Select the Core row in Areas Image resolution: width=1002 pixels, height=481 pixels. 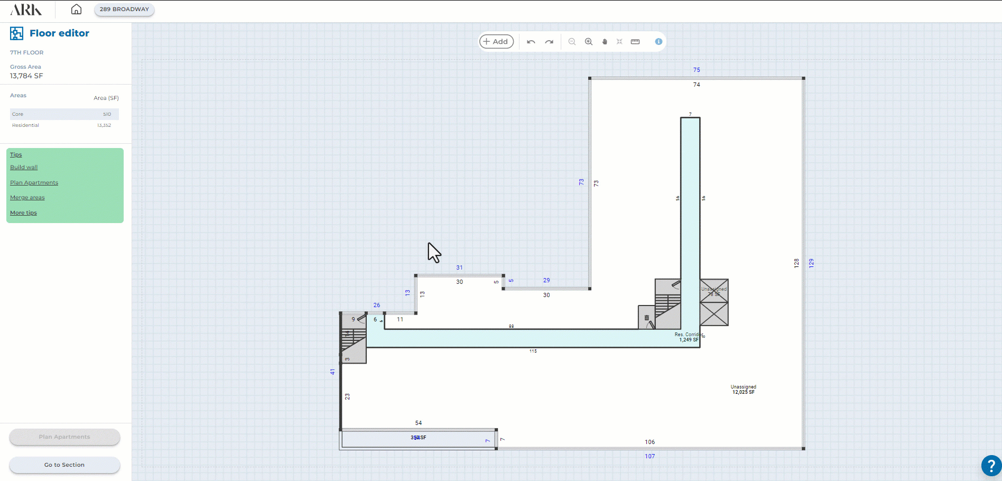[64, 114]
